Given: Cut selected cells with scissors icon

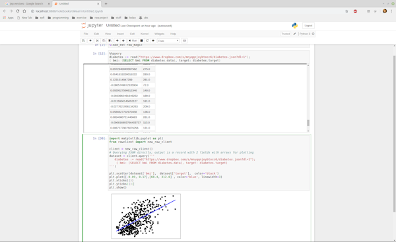Looking at the screenshot, I should click(97, 41).
